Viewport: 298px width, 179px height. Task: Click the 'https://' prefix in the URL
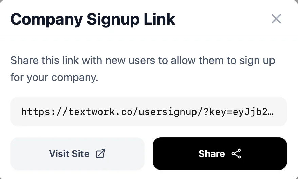tap(40, 112)
